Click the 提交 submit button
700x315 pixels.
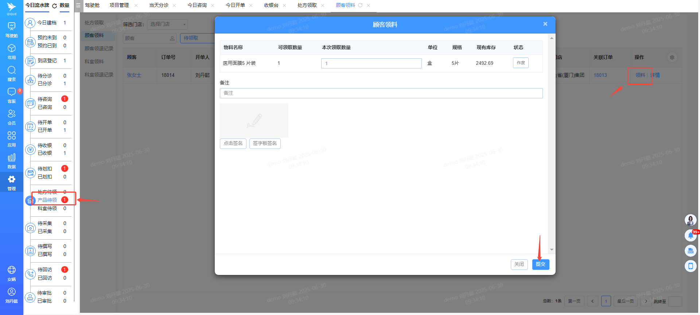[x=540, y=264]
